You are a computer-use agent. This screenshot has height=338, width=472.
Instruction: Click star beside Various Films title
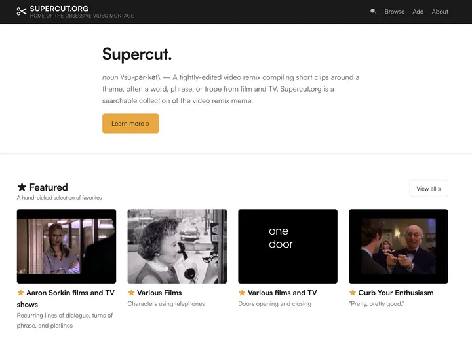pos(131,293)
